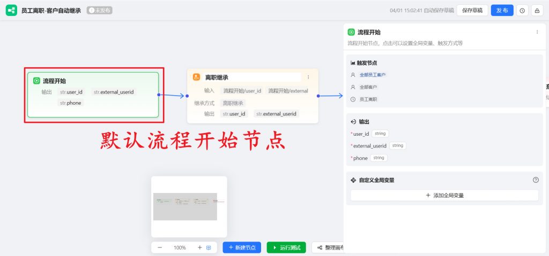
Task: Click the 触发节点 section chart icon
Action: coord(353,63)
